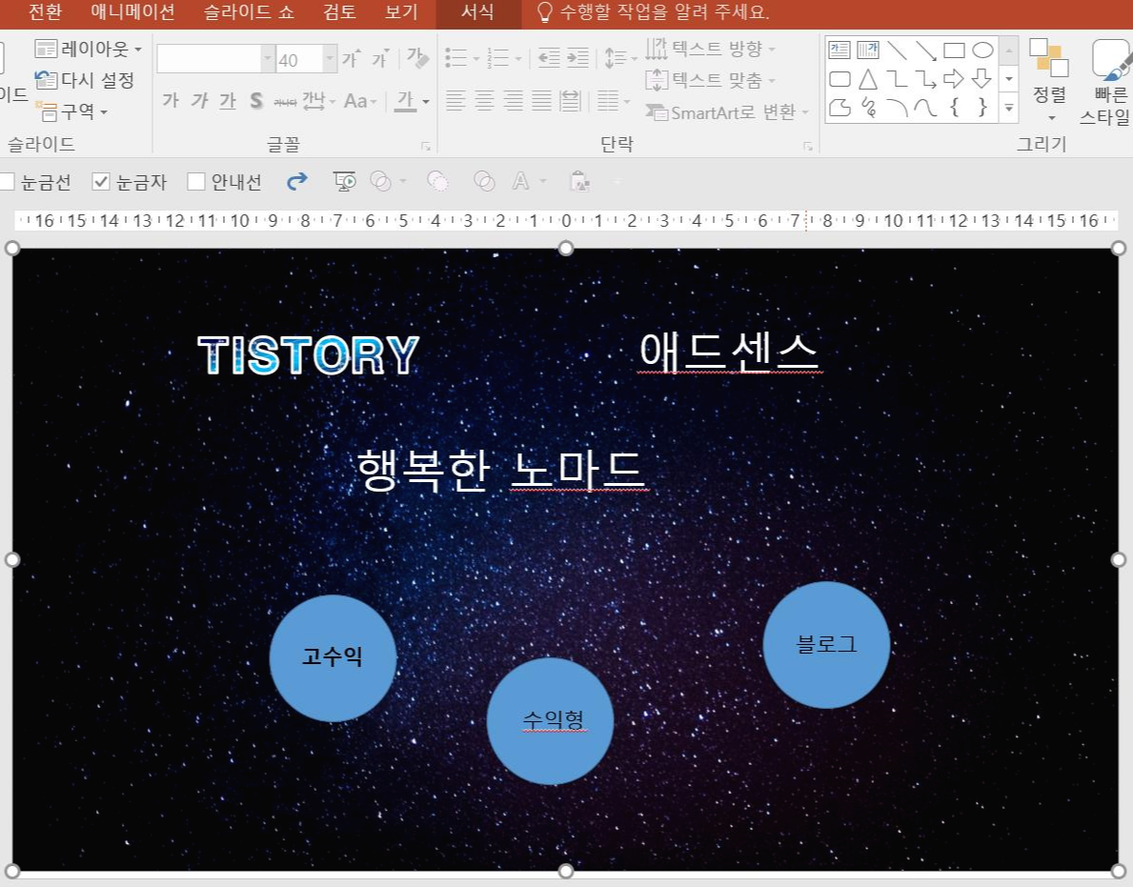Enable the 안내선 guides checkbox
This screenshot has width=1133, height=887.
click(x=195, y=181)
